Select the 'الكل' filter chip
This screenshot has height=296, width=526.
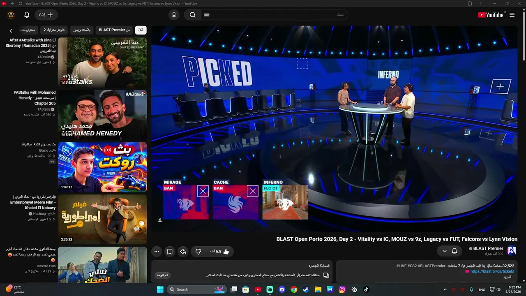pyautogui.click(x=141, y=30)
